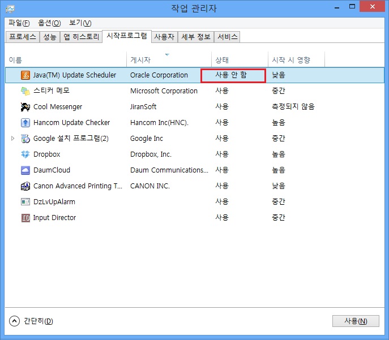Select the Hancom Update Checker row name

(x=72, y=123)
